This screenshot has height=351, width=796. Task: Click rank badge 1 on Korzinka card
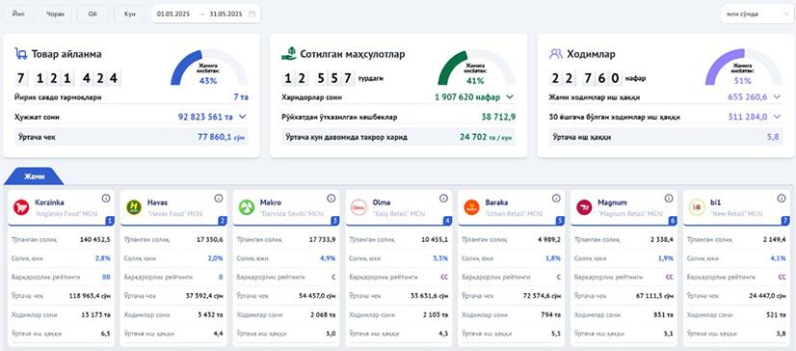pos(110,221)
